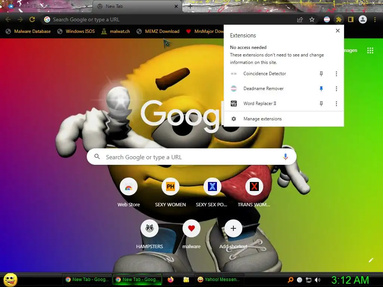The height and width of the screenshot is (287, 383).
Task: Unpin the Deadname Remover extension
Action: point(321,89)
